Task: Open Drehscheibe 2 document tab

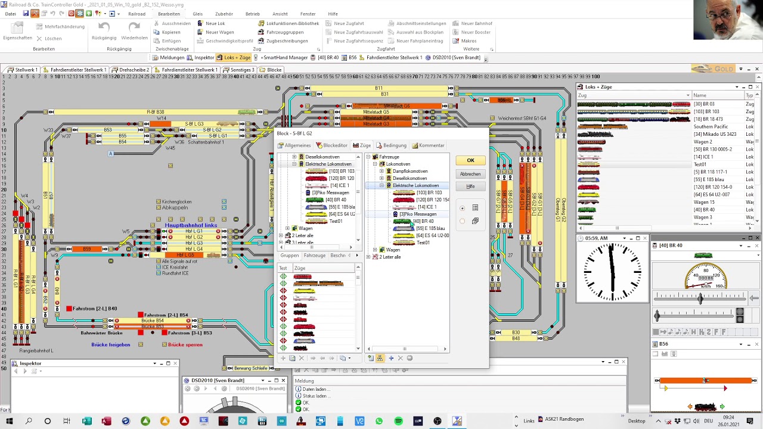Action: coord(131,70)
